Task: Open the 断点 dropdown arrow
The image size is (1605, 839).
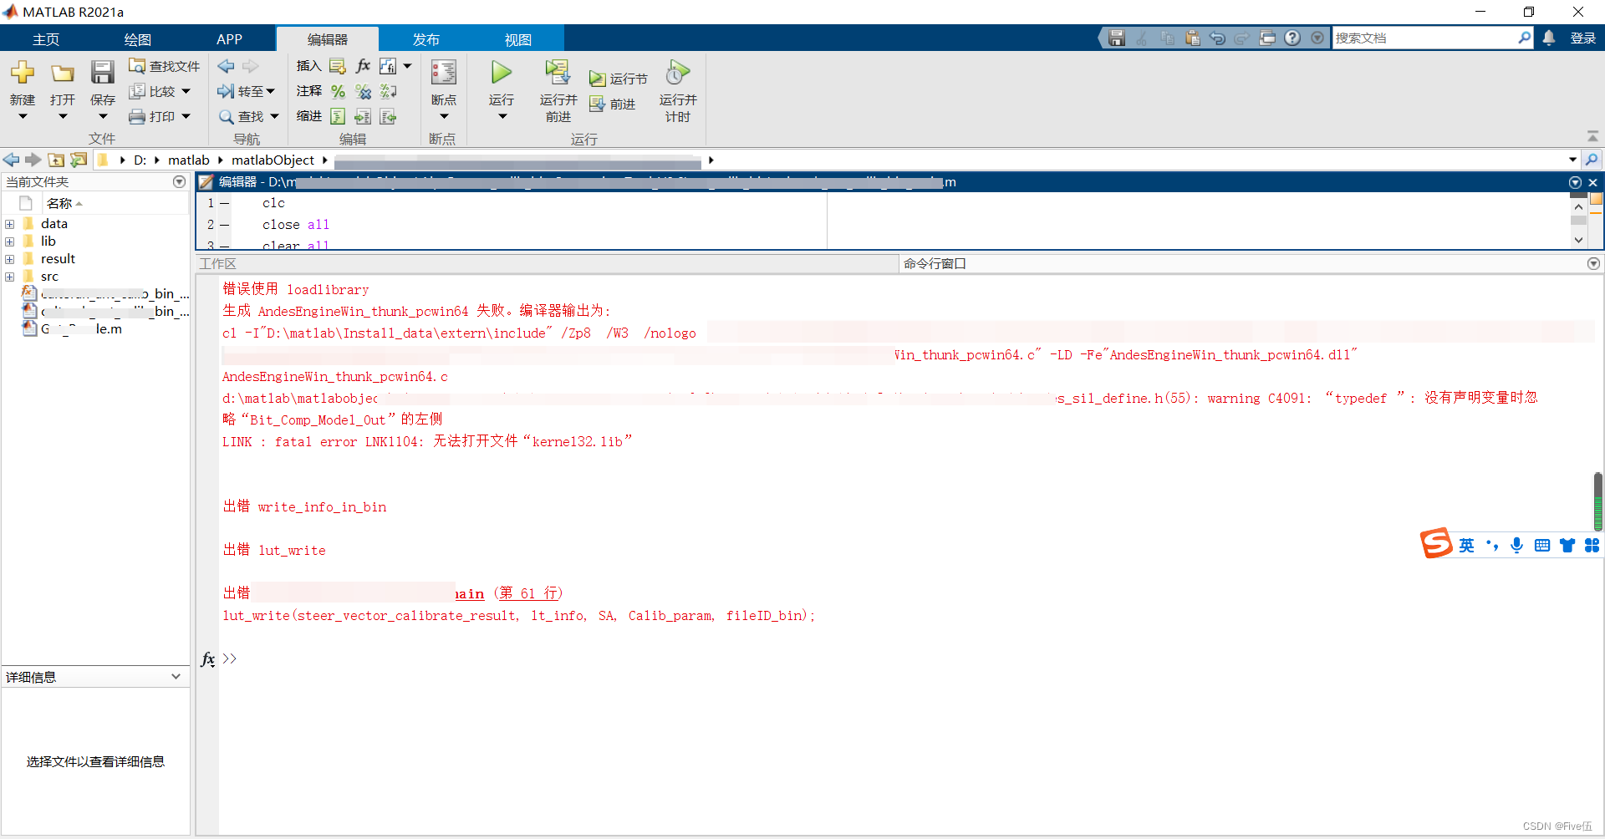Action: coord(444,116)
